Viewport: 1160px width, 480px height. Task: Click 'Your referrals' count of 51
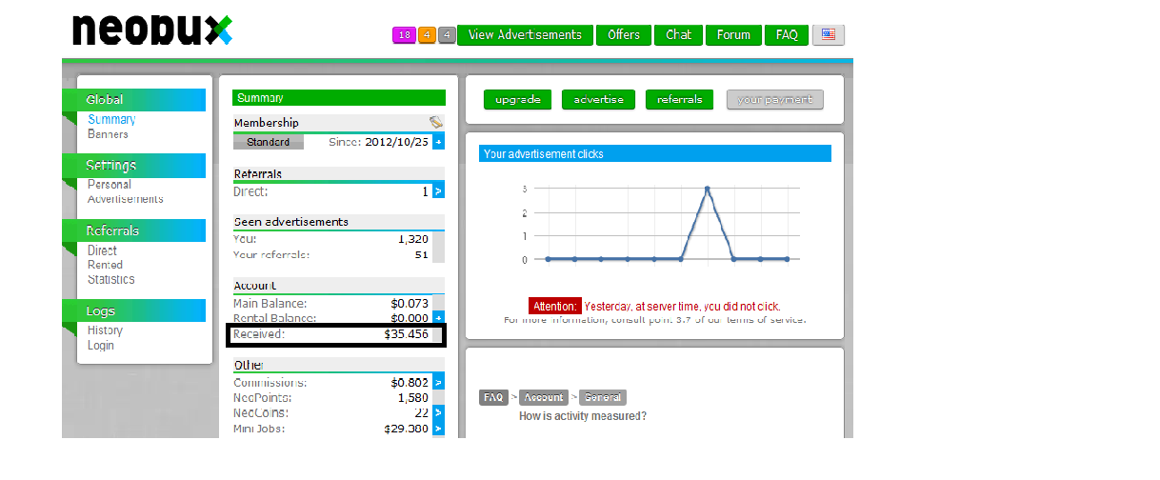[421, 254]
